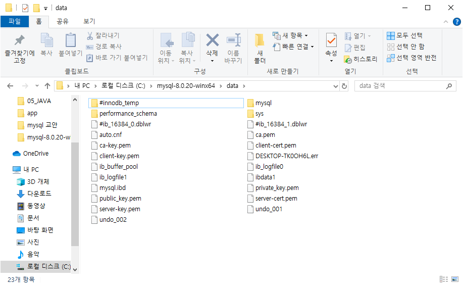Select 로컬 디스크 (C:) in sidebar
Viewport: 463px width, 286px height.
36,266
